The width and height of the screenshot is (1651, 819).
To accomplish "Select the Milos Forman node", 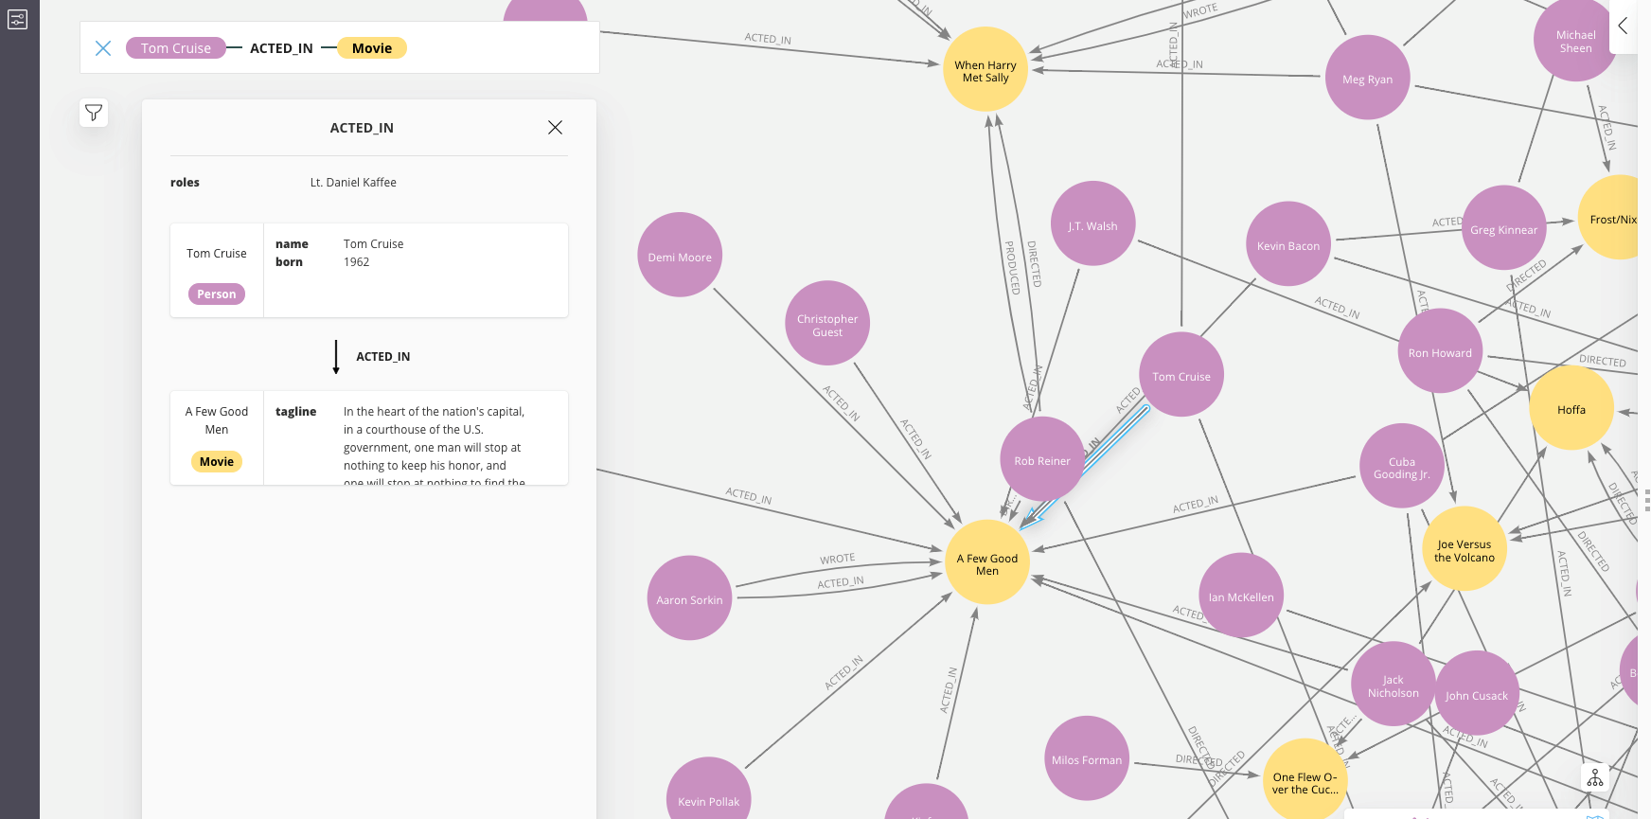I will pyautogui.click(x=1087, y=758).
